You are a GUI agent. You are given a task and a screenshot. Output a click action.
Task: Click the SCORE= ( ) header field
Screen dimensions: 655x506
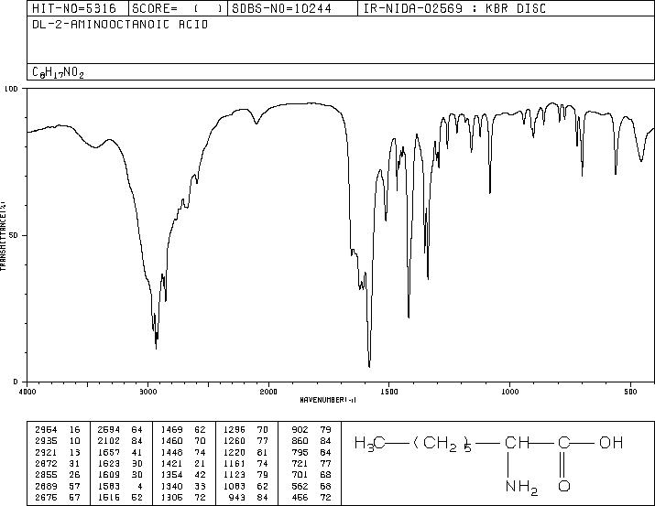coord(178,8)
